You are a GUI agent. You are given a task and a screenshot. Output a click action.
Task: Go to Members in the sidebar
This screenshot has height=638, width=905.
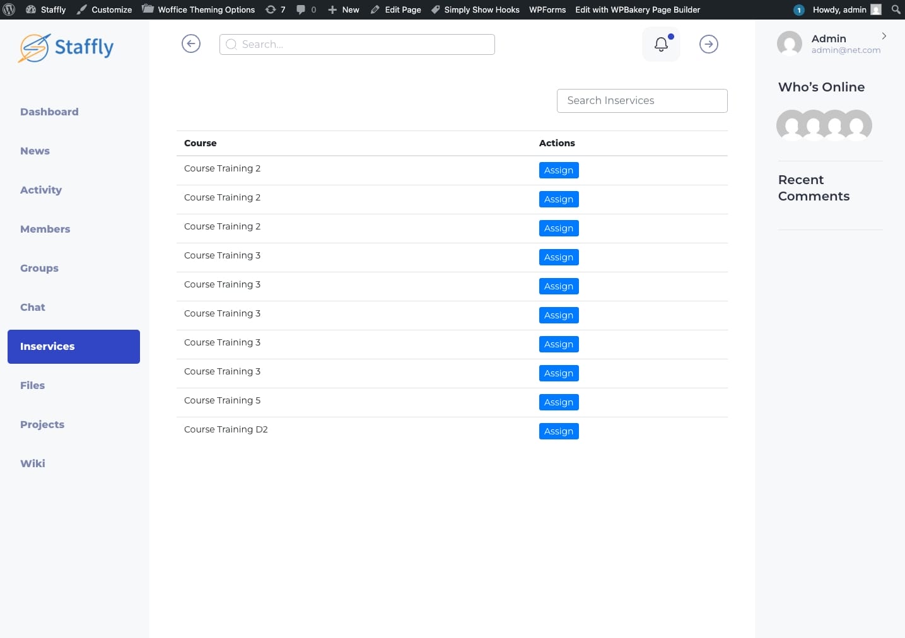[45, 229]
